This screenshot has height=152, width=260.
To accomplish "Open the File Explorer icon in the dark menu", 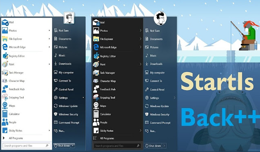I will 96,39.
